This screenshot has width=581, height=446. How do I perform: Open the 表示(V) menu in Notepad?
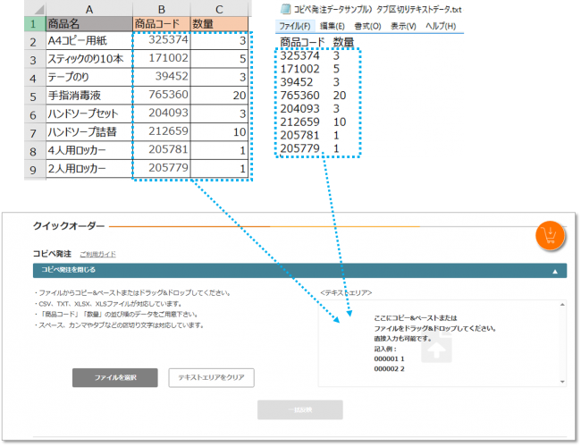(400, 26)
